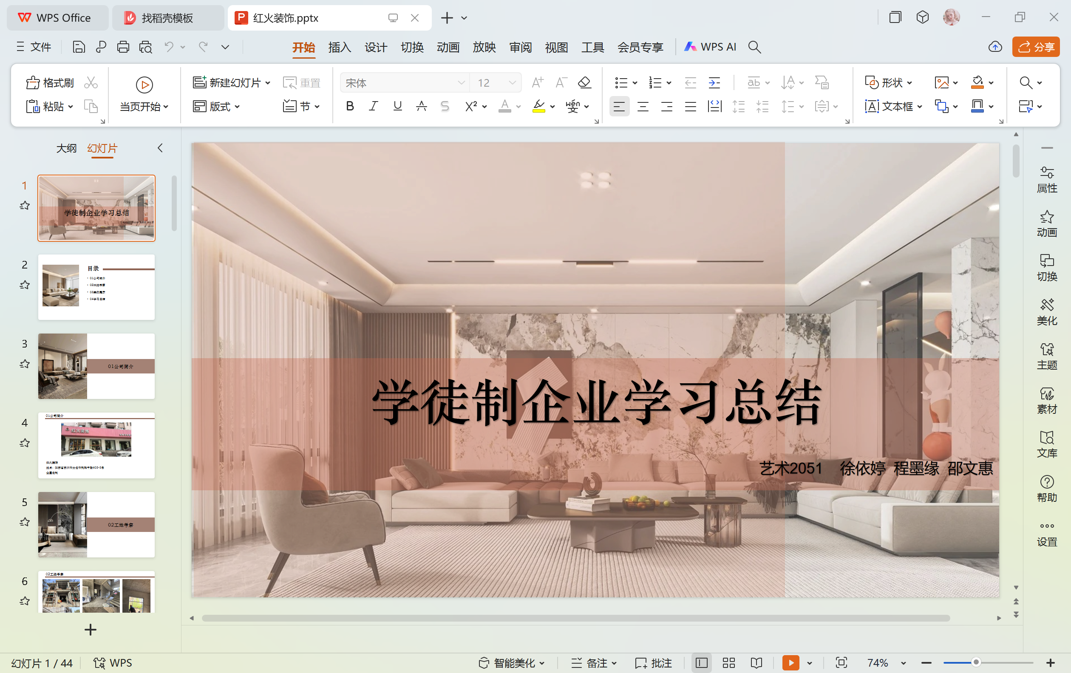Click the cloud upload icon near 分享
The image size is (1071, 673).
click(x=994, y=47)
